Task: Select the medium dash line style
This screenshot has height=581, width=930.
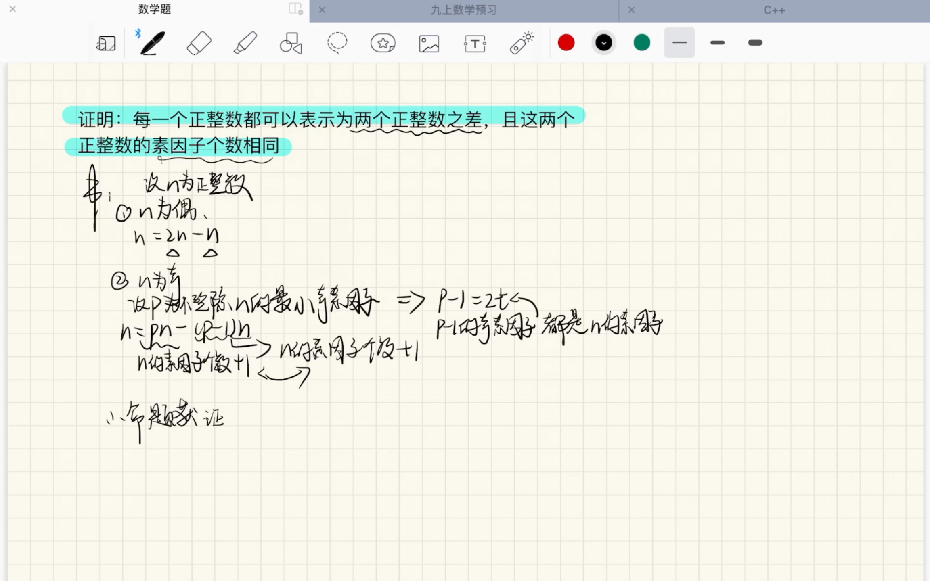Action: tap(716, 42)
